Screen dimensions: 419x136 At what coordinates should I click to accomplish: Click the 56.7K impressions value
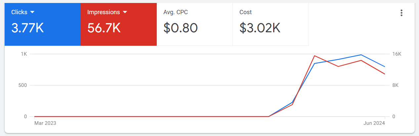[104, 28]
